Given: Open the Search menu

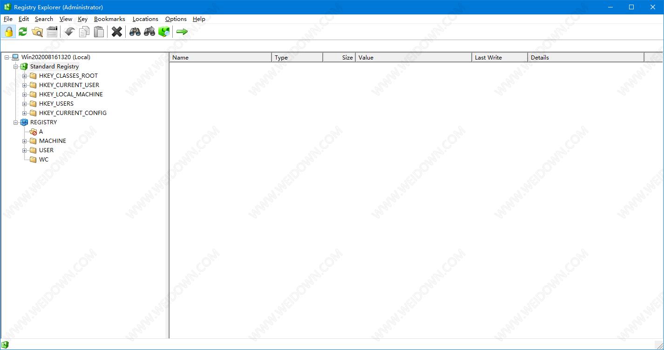Looking at the screenshot, I should tap(44, 19).
